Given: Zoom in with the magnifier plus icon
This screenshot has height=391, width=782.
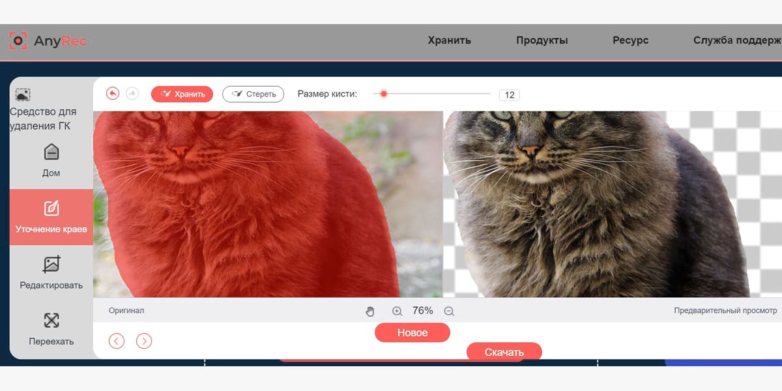Looking at the screenshot, I should tap(397, 311).
